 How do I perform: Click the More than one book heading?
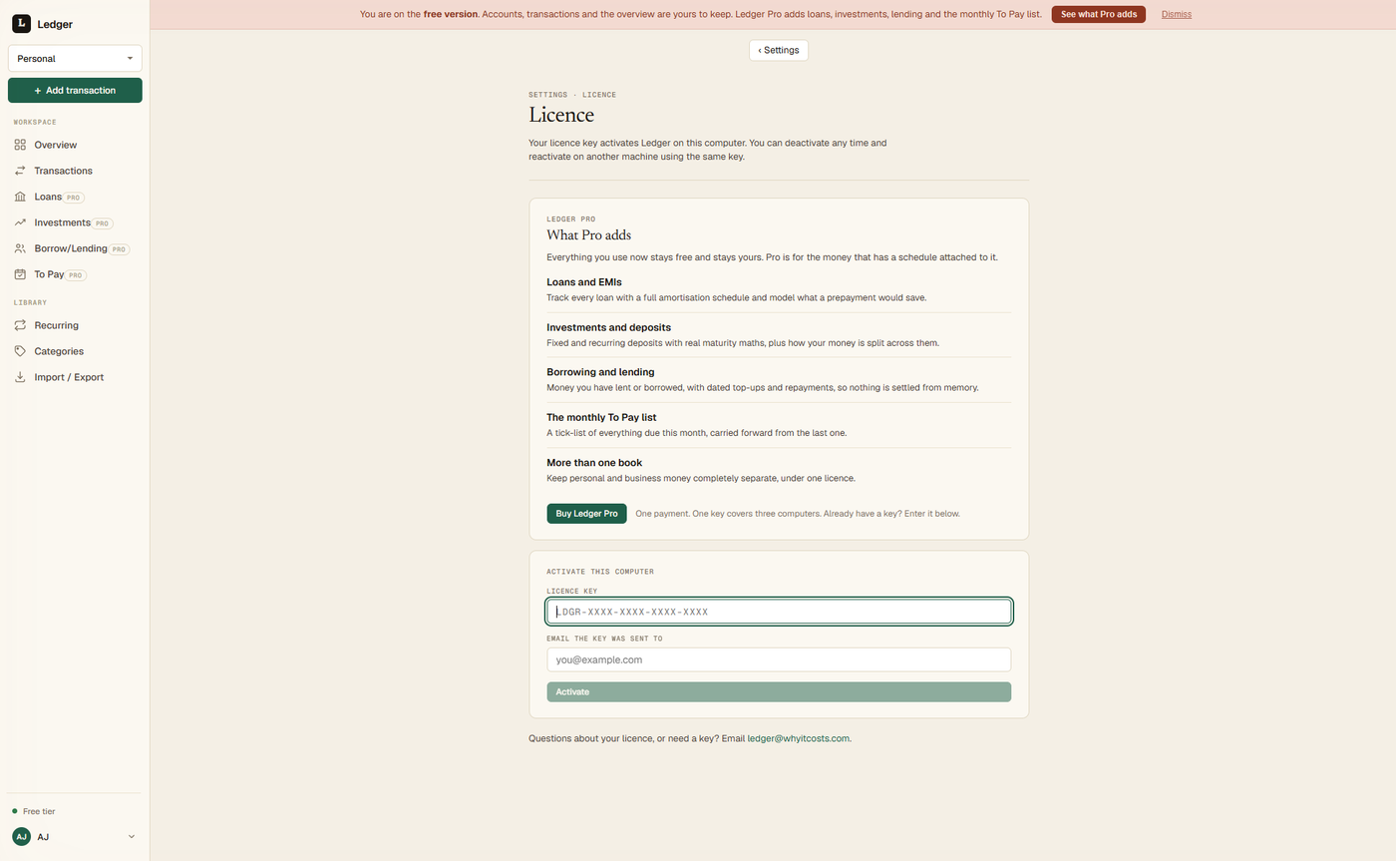[594, 463]
